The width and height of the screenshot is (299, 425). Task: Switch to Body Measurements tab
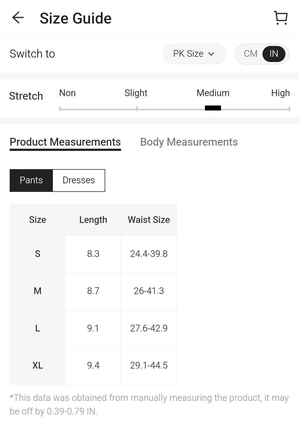[x=189, y=142]
